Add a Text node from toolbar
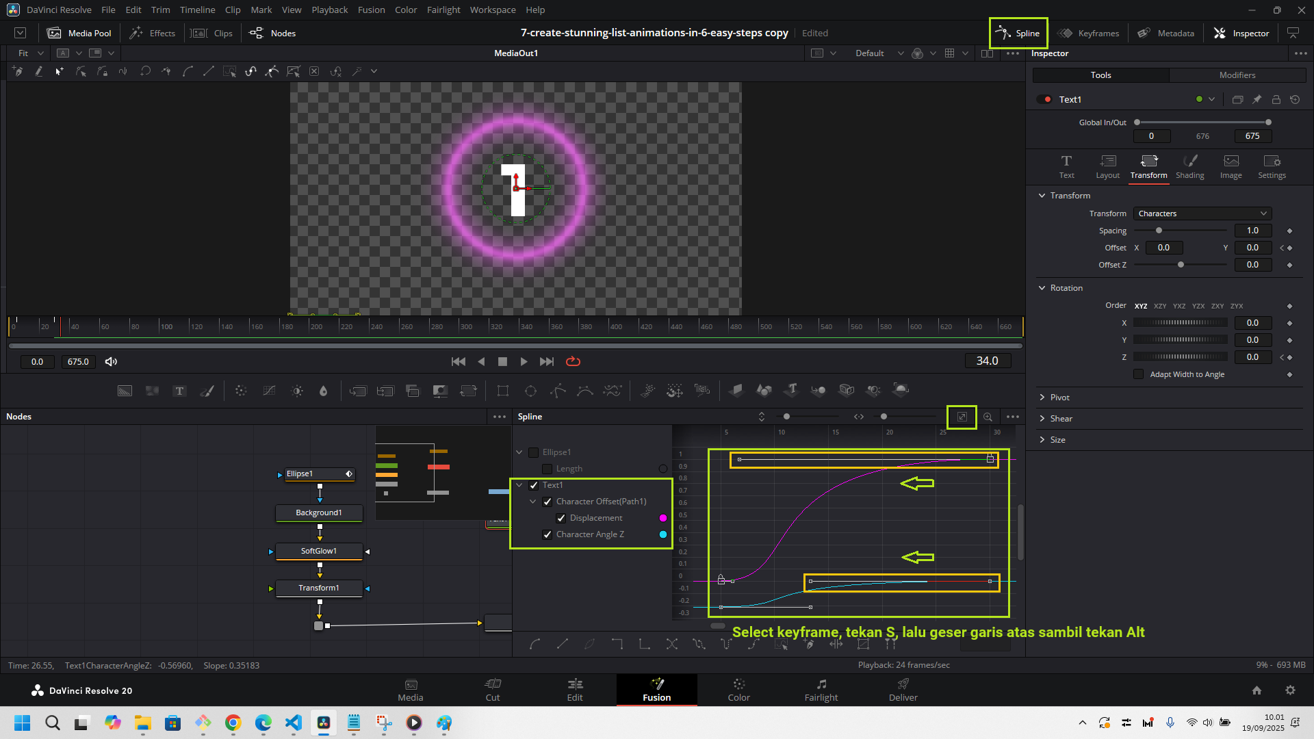The height and width of the screenshot is (739, 1314). click(179, 391)
